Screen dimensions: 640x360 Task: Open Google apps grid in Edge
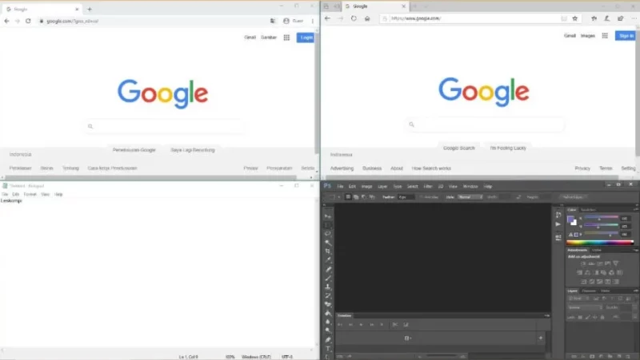(605, 36)
